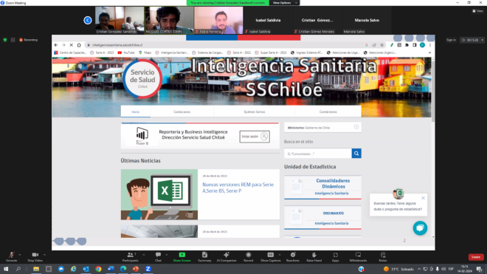Open the Quiénes Somos tab
The width and height of the screenshot is (487, 274).
coord(255,112)
